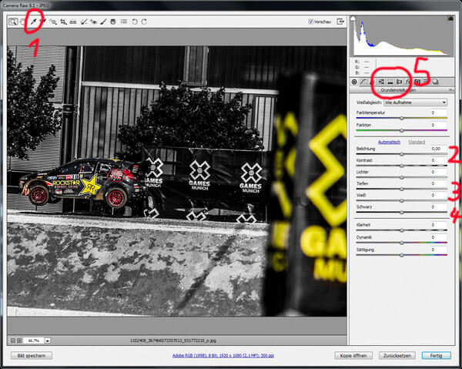Click the Kopie öffnen button

(353, 355)
